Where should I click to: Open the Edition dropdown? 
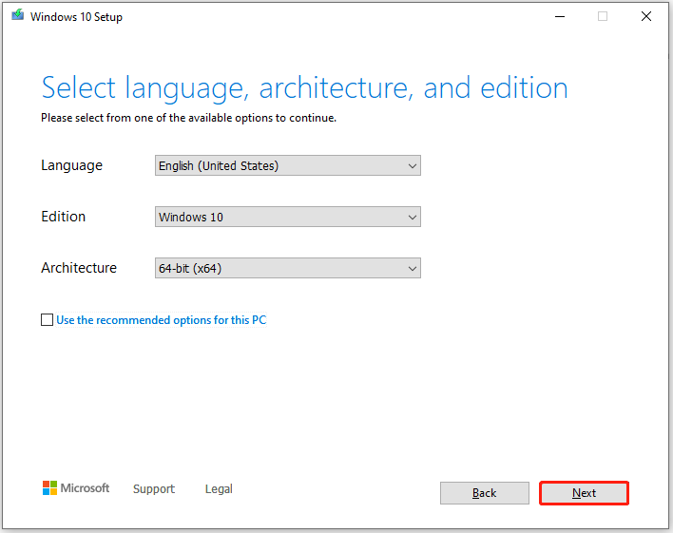coord(288,217)
